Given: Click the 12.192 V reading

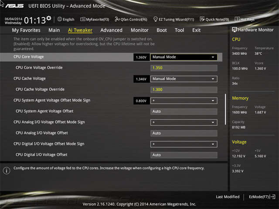Looking at the screenshot, I should click(238, 156).
